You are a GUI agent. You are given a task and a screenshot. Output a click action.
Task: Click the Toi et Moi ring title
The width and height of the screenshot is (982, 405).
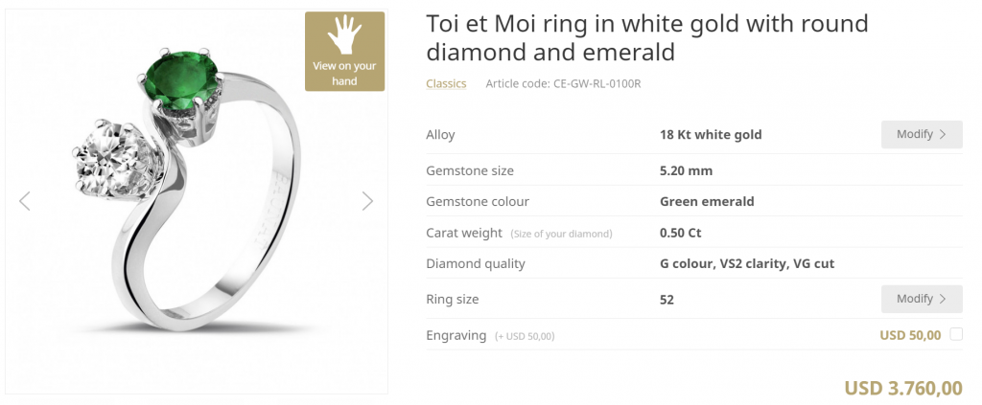pyautogui.click(x=647, y=37)
